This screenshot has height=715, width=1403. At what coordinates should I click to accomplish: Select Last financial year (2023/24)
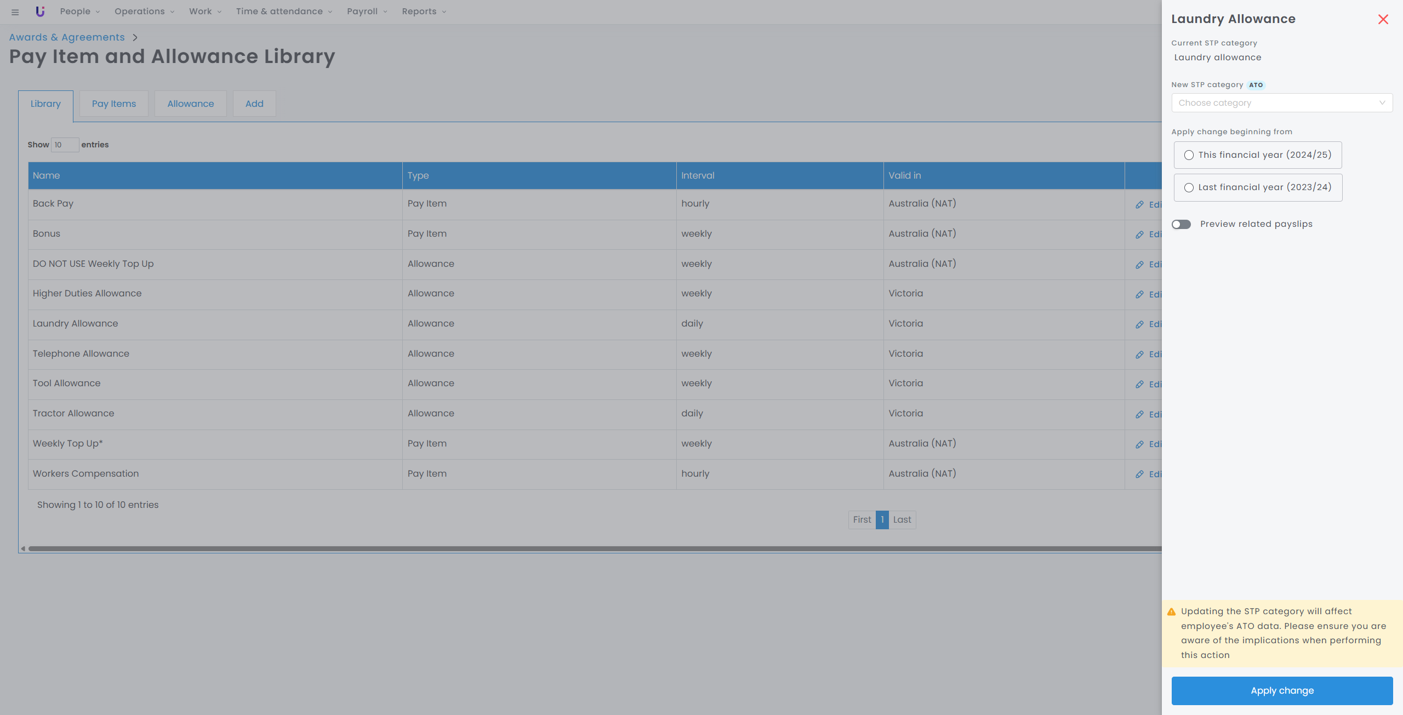click(x=1189, y=187)
